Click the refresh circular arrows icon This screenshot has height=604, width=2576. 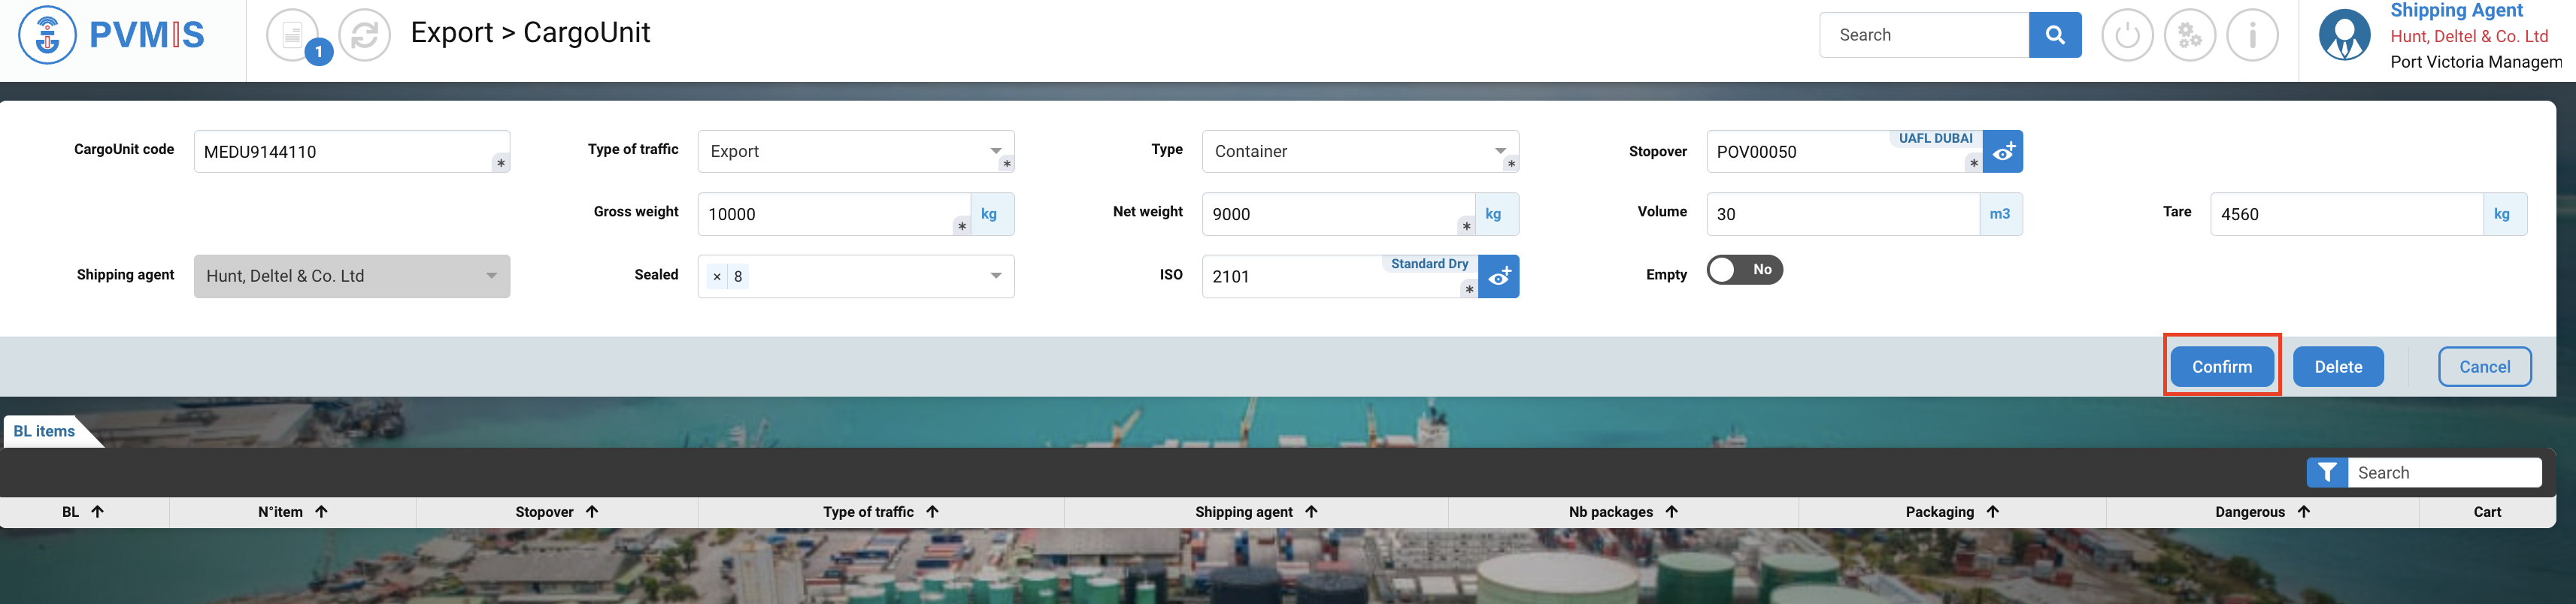tap(364, 35)
